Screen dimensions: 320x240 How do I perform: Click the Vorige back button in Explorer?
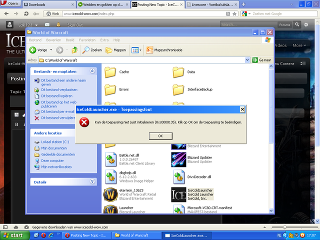pyautogui.click(x=38, y=50)
